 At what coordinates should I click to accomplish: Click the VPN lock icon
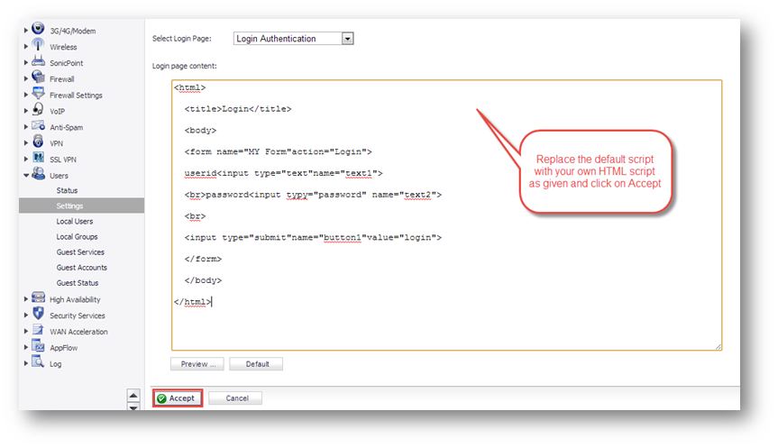click(x=38, y=142)
